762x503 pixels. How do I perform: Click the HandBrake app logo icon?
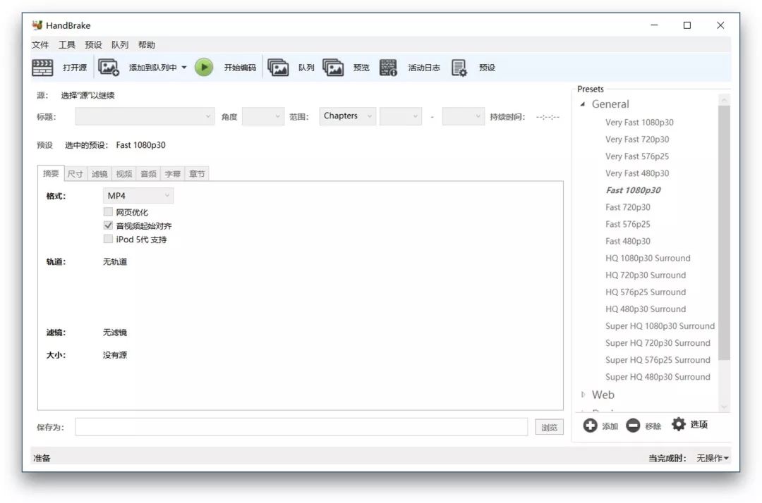click(37, 25)
